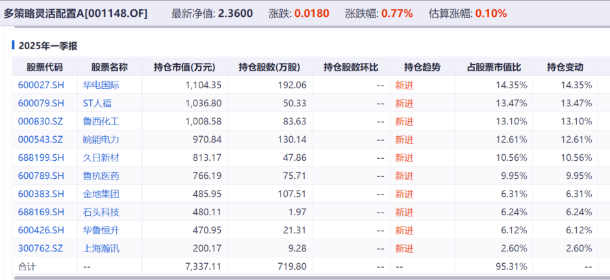Click the 2025年一季报 section heading

[x=48, y=45]
